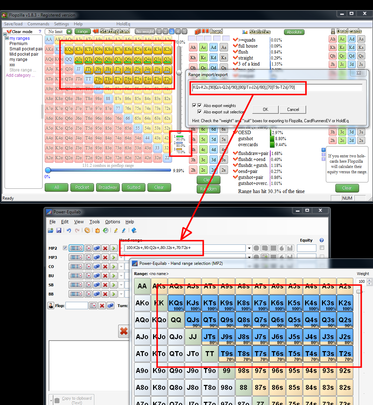This screenshot has width=373, height=405.
Task: Click MP3 card picker icon
Action: point(89,257)
